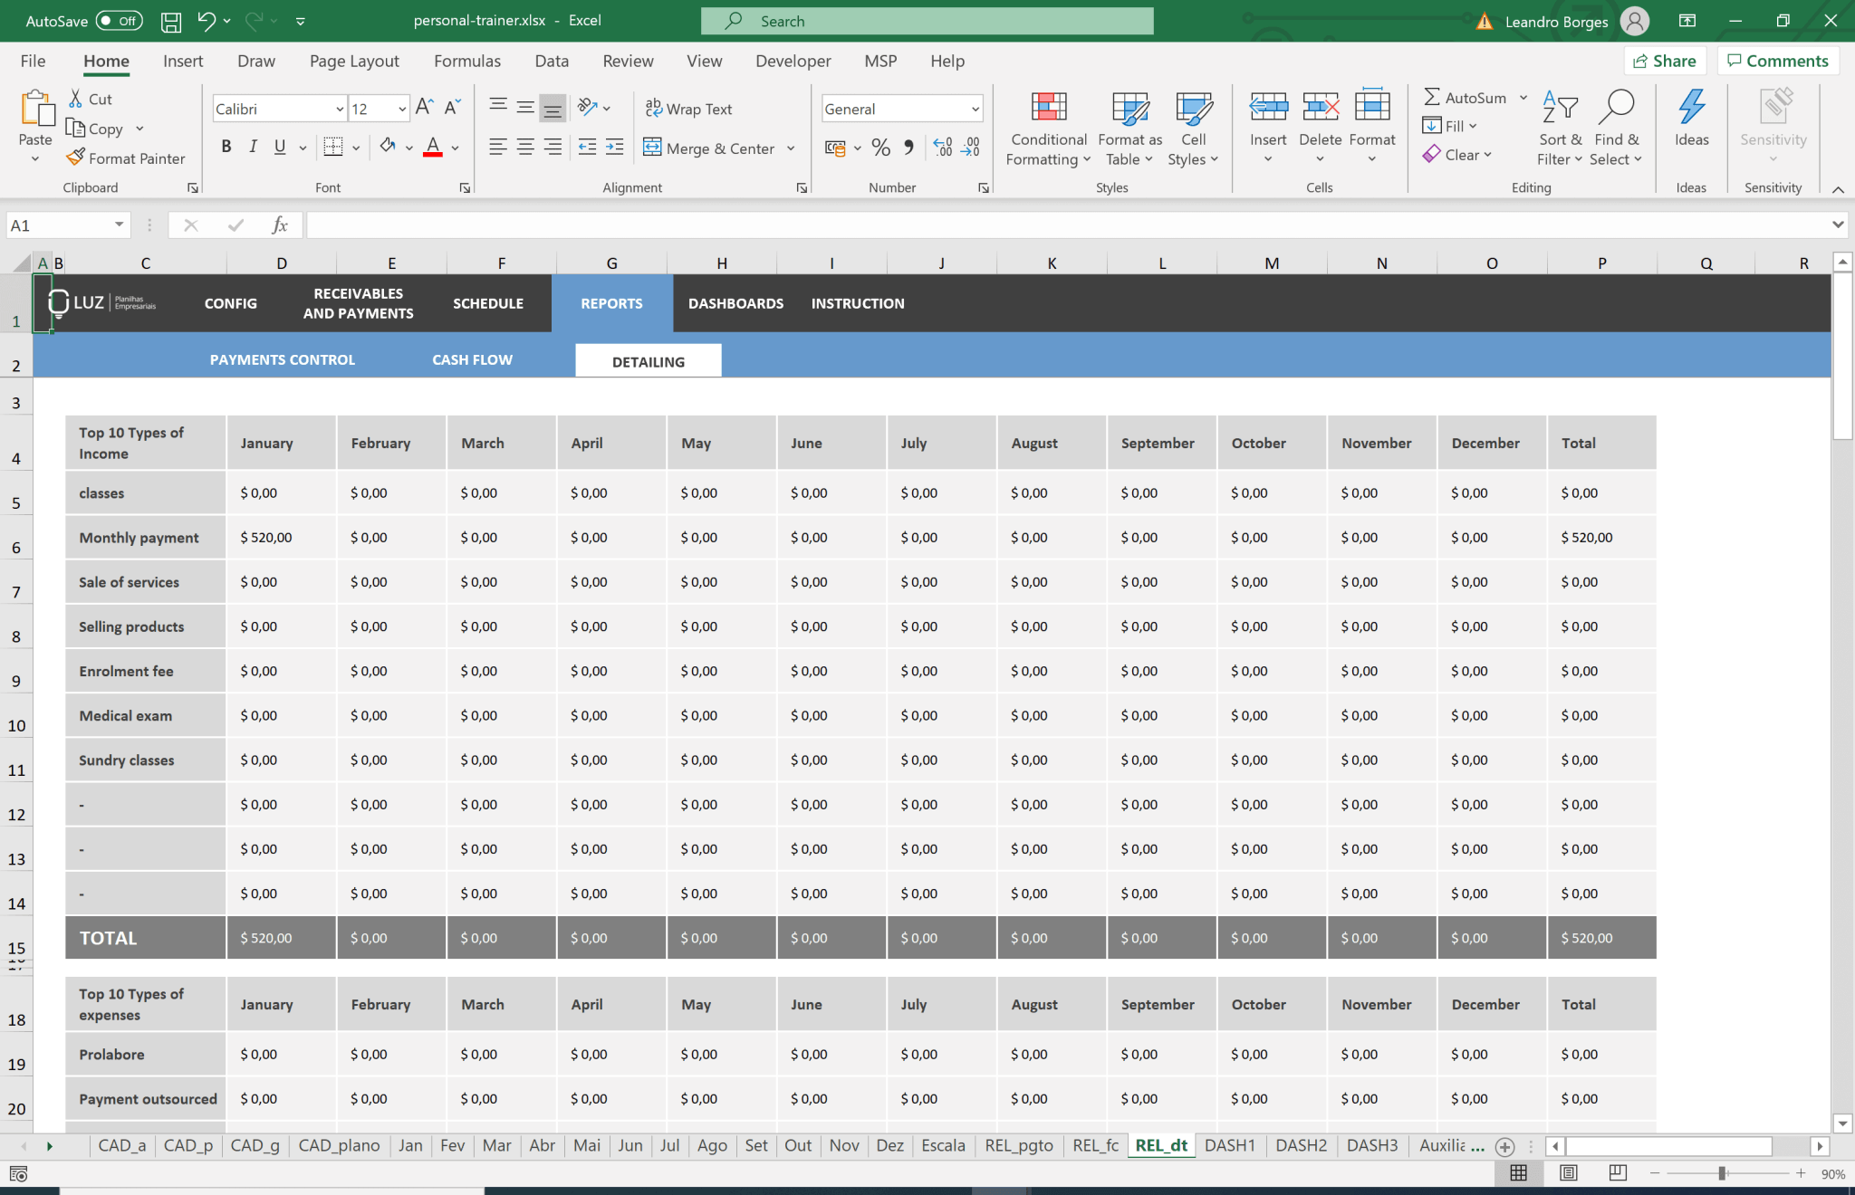This screenshot has height=1195, width=1855.
Task: Toggle Wrap Text
Action: [x=688, y=109]
